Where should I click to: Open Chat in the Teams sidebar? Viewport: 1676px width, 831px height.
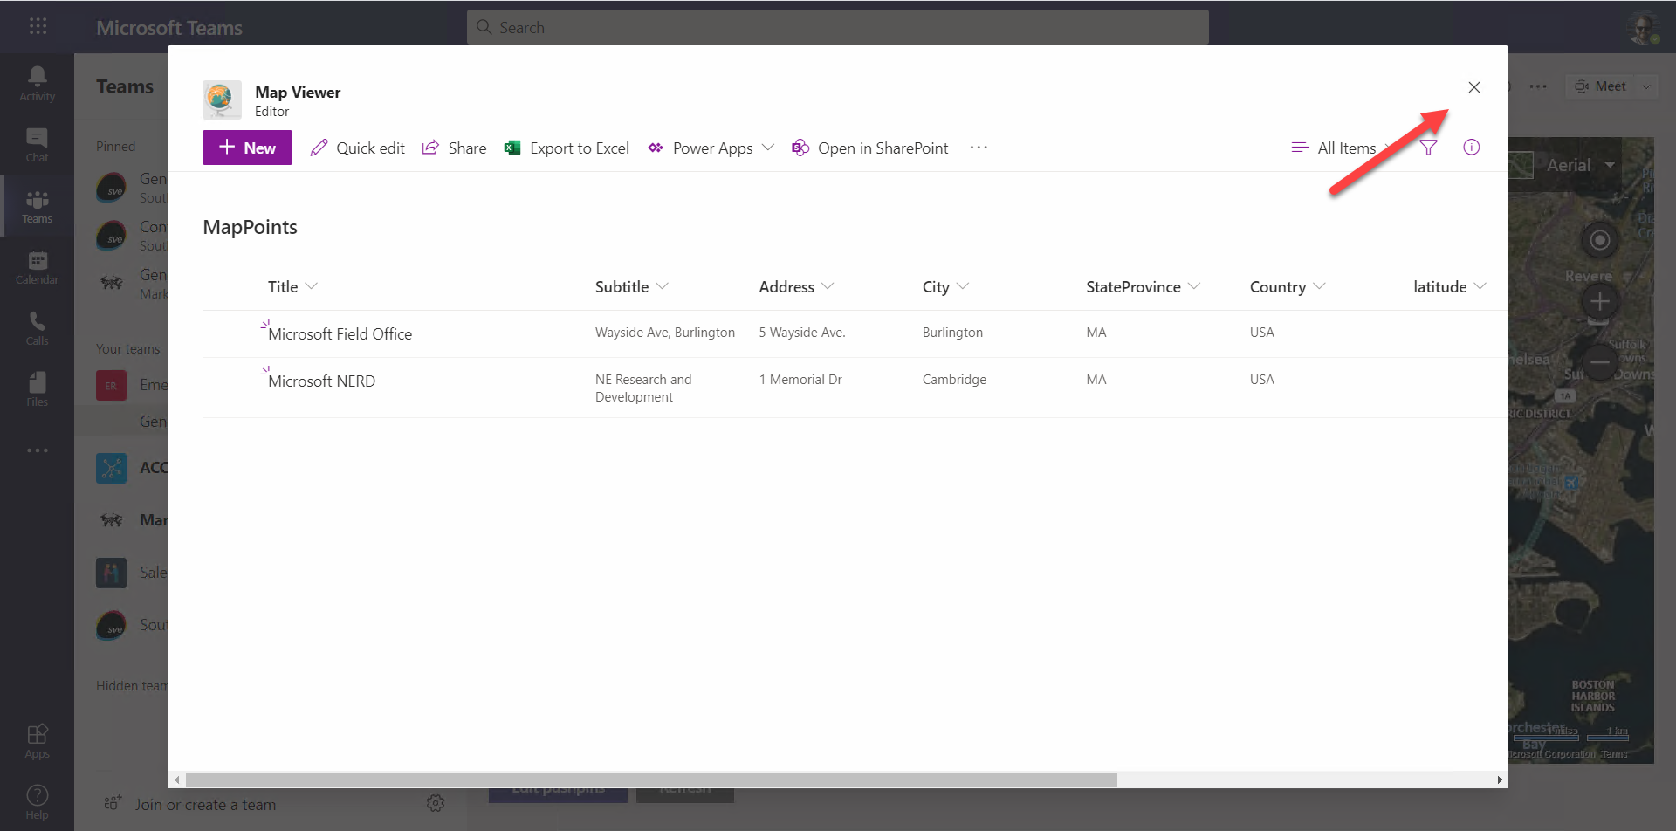pos(37,145)
